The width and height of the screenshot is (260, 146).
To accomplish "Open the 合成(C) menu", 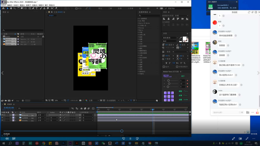I will coord(16,5).
